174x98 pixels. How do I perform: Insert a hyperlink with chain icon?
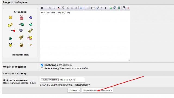(x=81, y=8)
